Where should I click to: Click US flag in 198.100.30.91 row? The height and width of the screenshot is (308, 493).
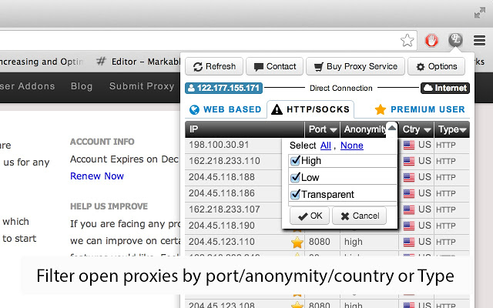point(409,145)
